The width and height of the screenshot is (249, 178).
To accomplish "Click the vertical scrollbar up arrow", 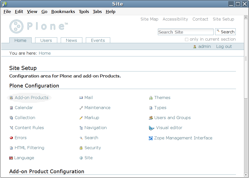I will 246,18.
